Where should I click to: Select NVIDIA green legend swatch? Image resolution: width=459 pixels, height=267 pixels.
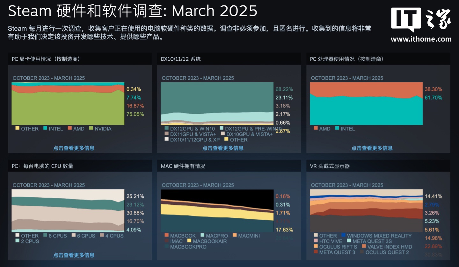click(x=91, y=128)
